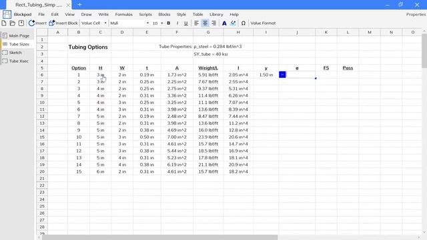Click the 7.00 in^2 area cell
The height and width of the screenshot is (240, 427).
click(x=177, y=137)
